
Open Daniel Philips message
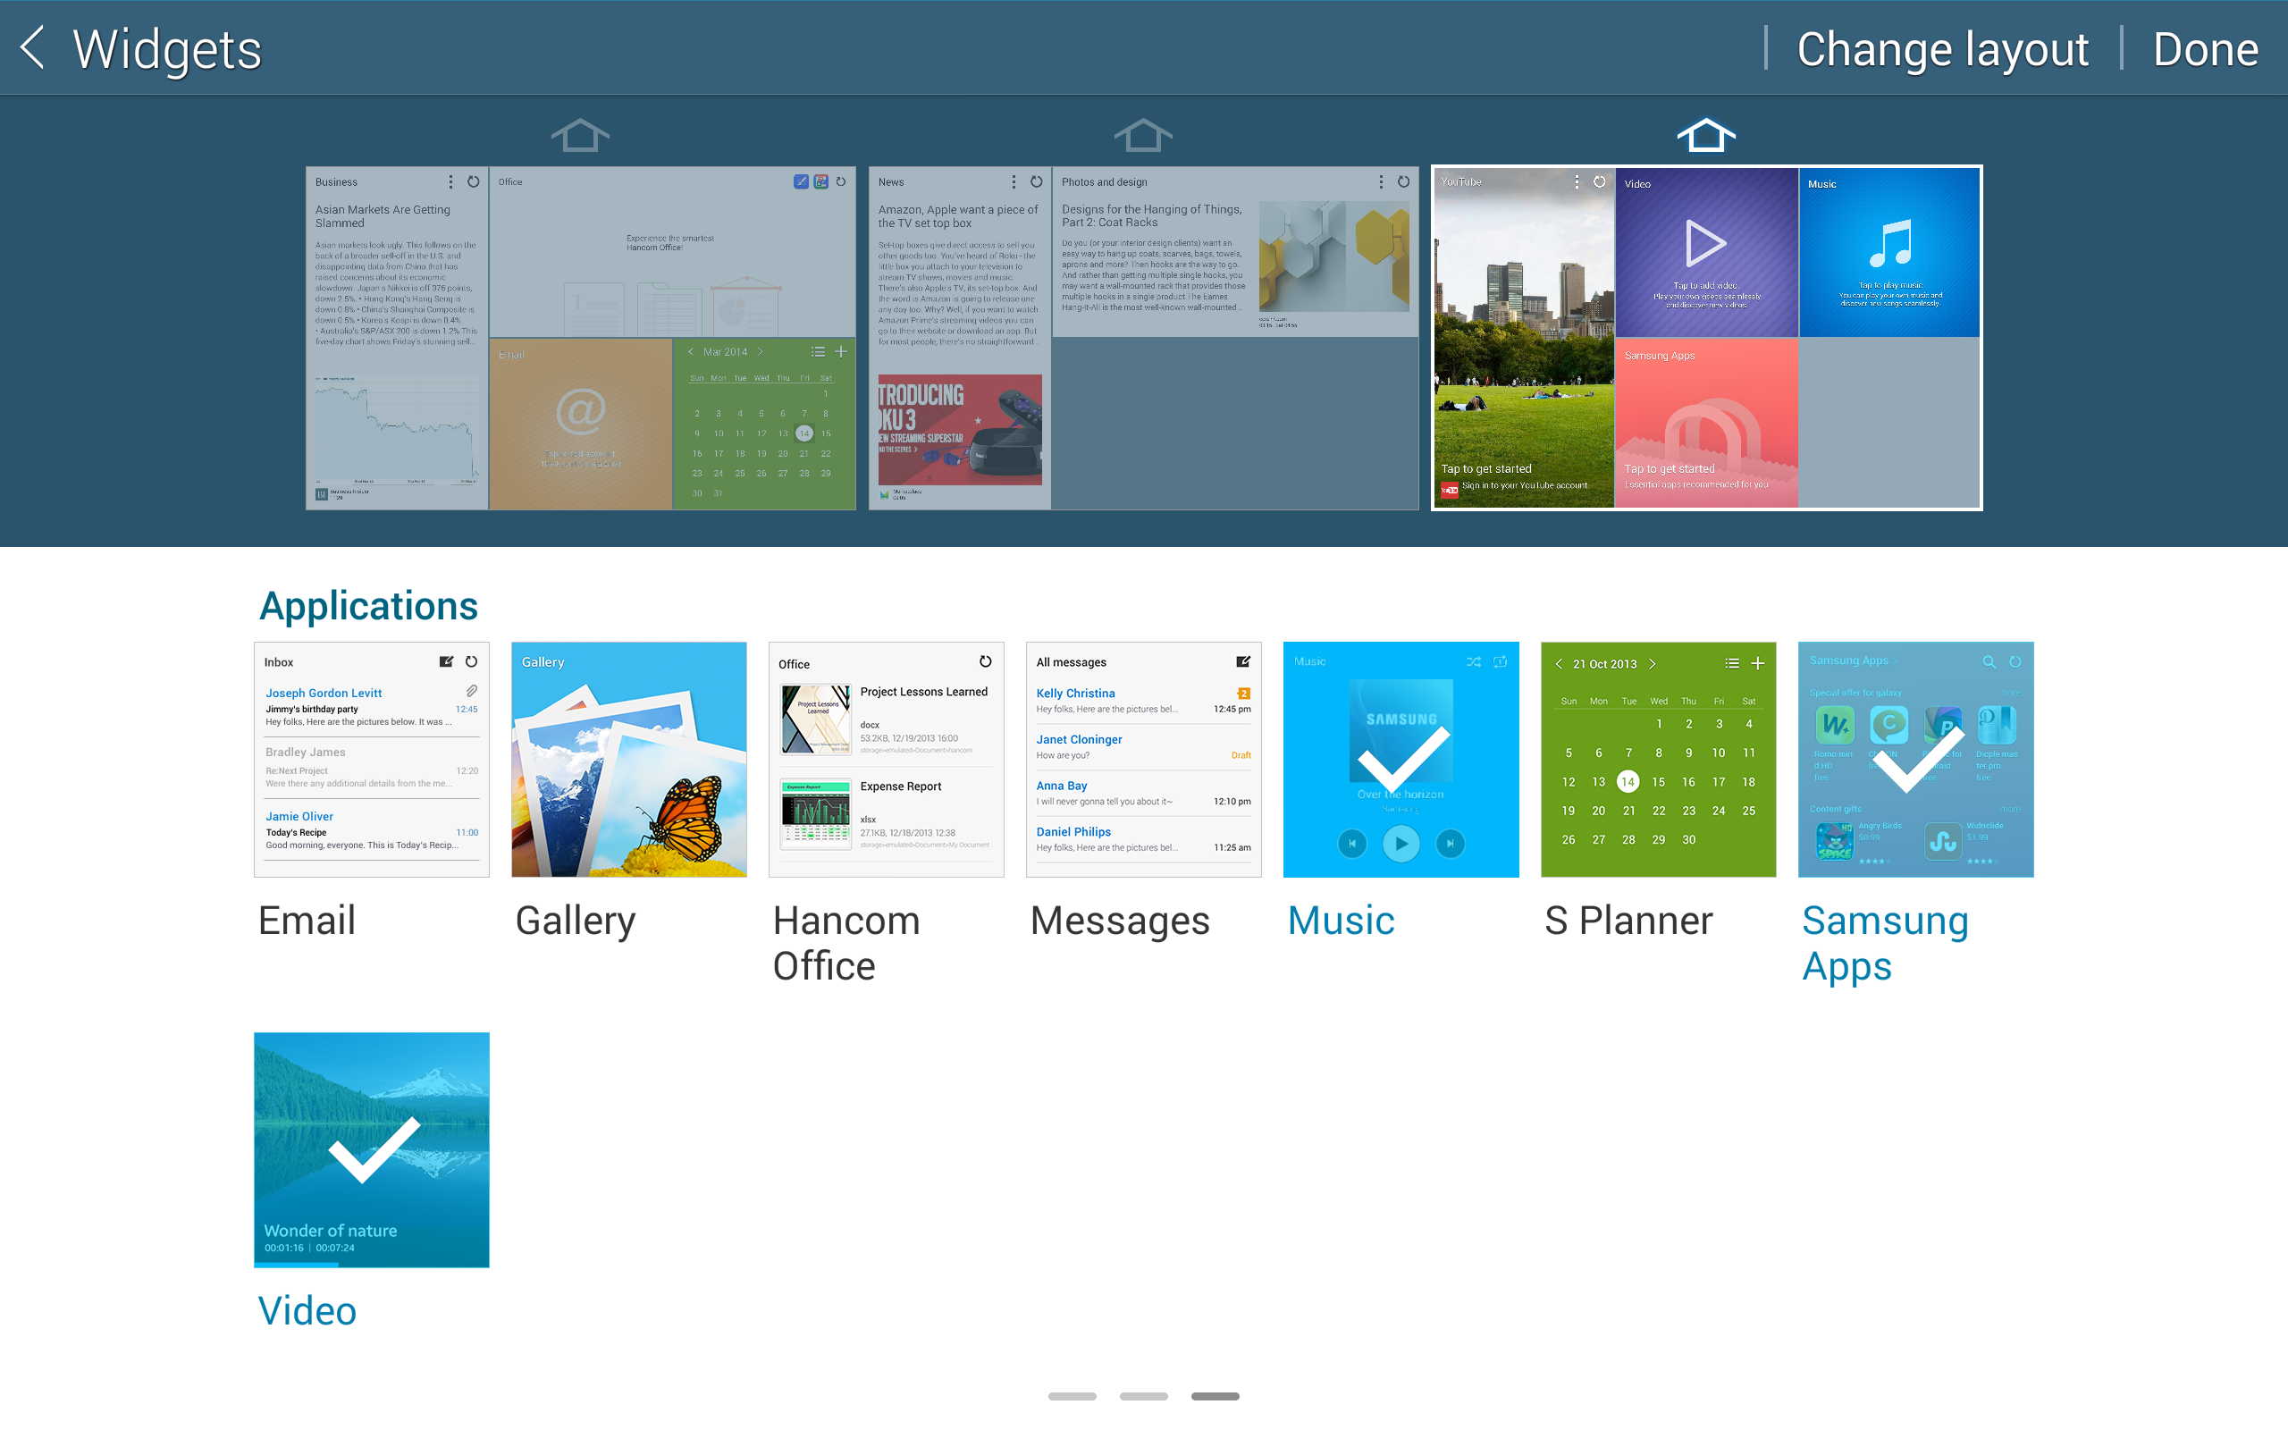coord(1143,840)
